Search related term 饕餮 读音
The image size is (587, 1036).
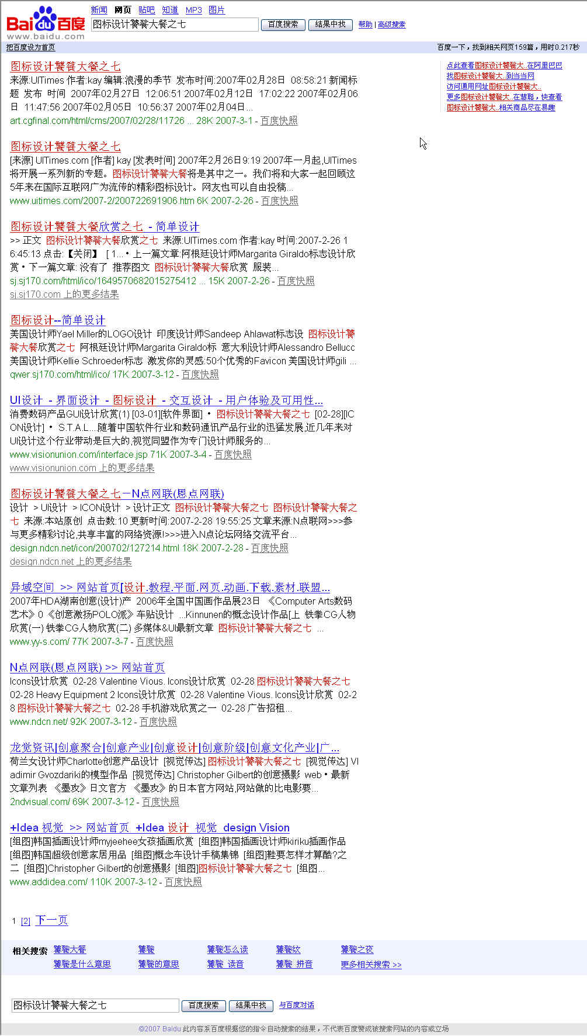pyautogui.click(x=225, y=964)
